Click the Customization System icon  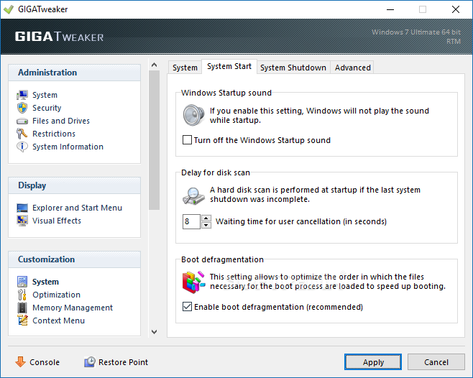pyautogui.click(x=22, y=282)
